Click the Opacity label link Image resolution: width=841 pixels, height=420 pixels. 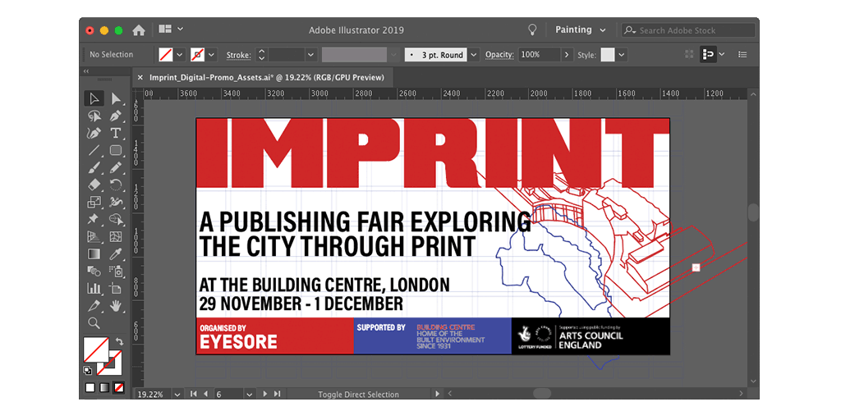499,55
